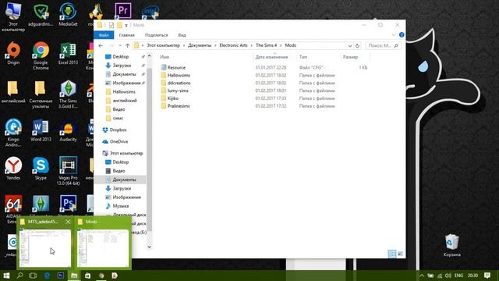Image resolution: width=499 pixels, height=281 pixels.
Task: Select the ddcreations folder
Action: tap(179, 83)
